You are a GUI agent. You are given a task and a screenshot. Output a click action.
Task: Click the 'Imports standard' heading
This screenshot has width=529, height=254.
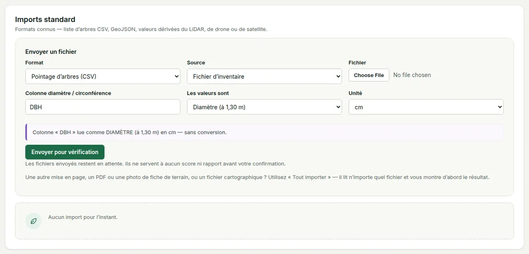coord(45,19)
